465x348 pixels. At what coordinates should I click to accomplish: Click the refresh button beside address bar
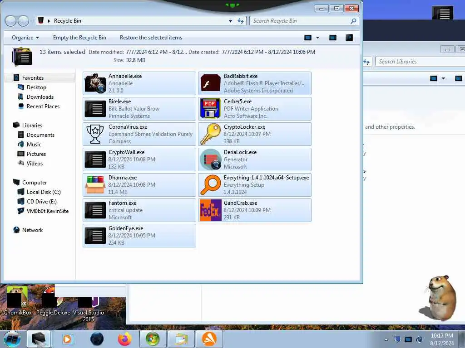tap(241, 21)
